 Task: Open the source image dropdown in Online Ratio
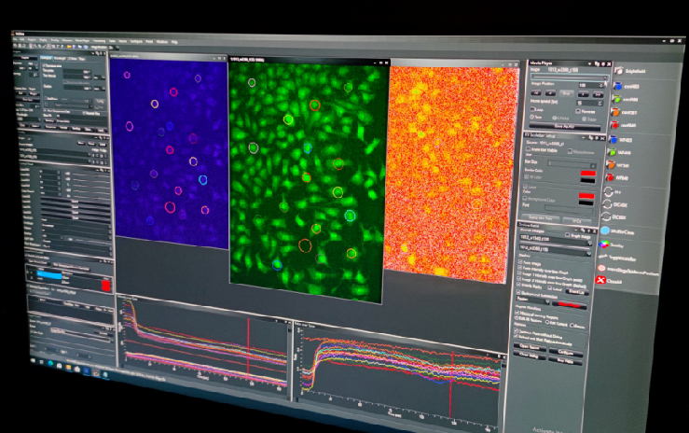pos(555,239)
